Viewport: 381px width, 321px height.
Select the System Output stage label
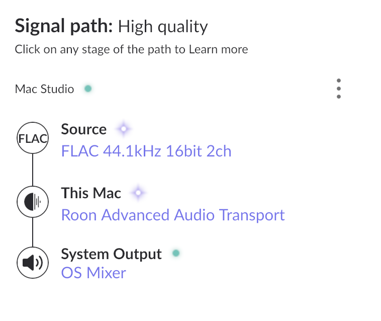point(112,254)
